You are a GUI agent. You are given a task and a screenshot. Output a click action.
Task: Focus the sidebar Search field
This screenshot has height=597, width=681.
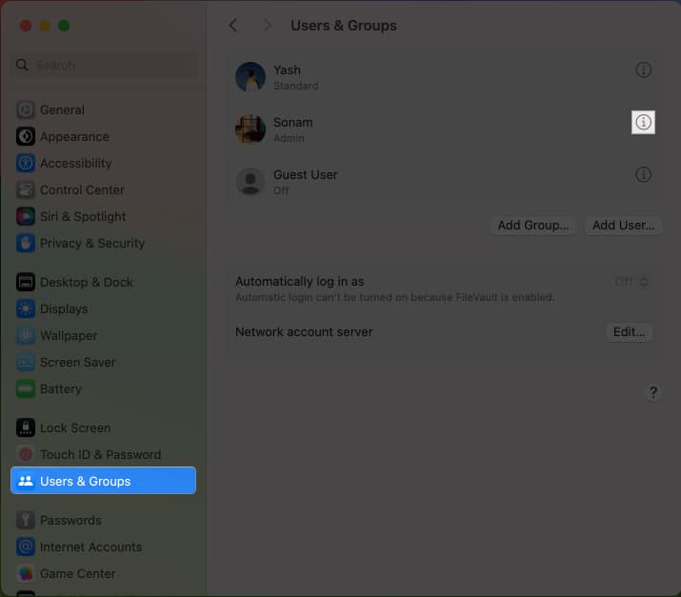point(104,65)
